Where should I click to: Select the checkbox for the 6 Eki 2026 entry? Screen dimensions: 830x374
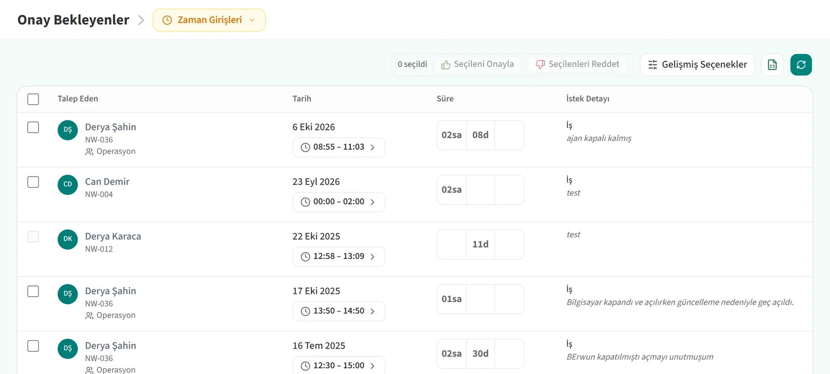click(x=33, y=127)
